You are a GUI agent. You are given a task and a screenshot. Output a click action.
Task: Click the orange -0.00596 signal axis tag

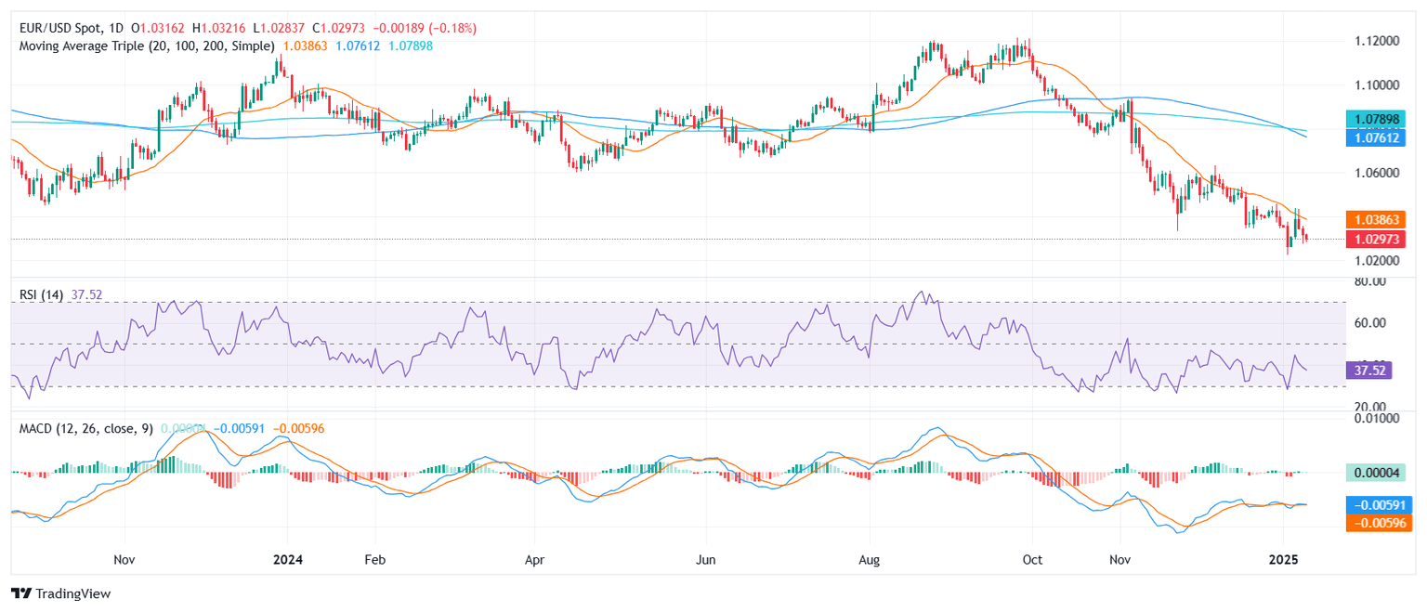(x=1377, y=523)
